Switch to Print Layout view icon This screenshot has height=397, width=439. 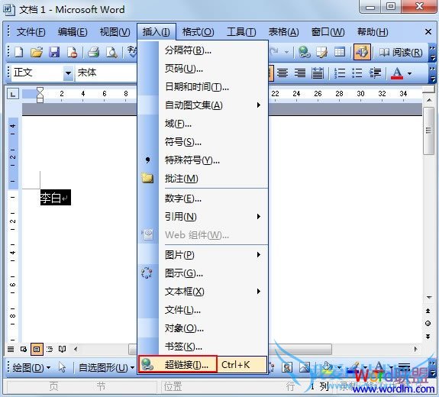tap(37, 349)
